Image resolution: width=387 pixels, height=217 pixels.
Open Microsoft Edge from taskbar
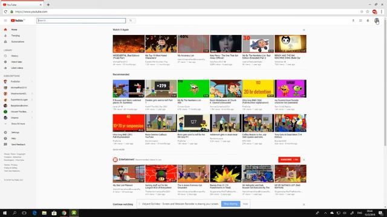[34, 213]
